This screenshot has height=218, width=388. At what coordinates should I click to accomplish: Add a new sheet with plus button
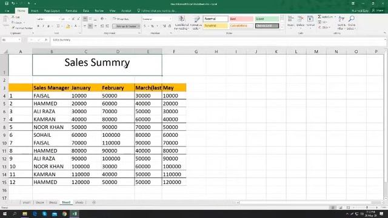pyautogui.click(x=94, y=202)
